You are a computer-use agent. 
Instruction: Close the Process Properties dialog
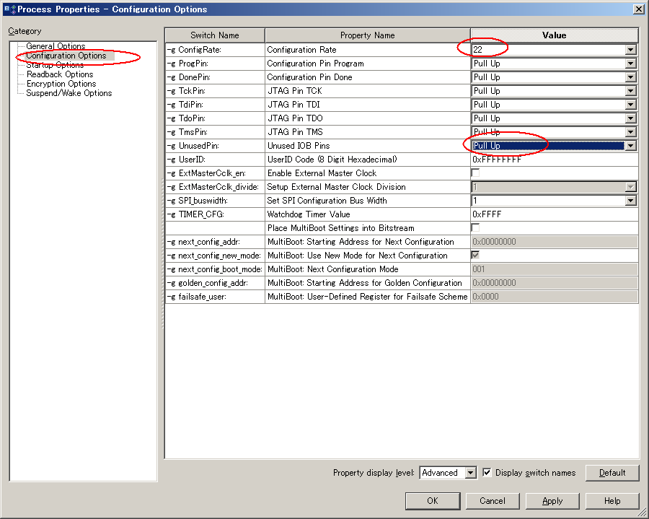pos(638,9)
